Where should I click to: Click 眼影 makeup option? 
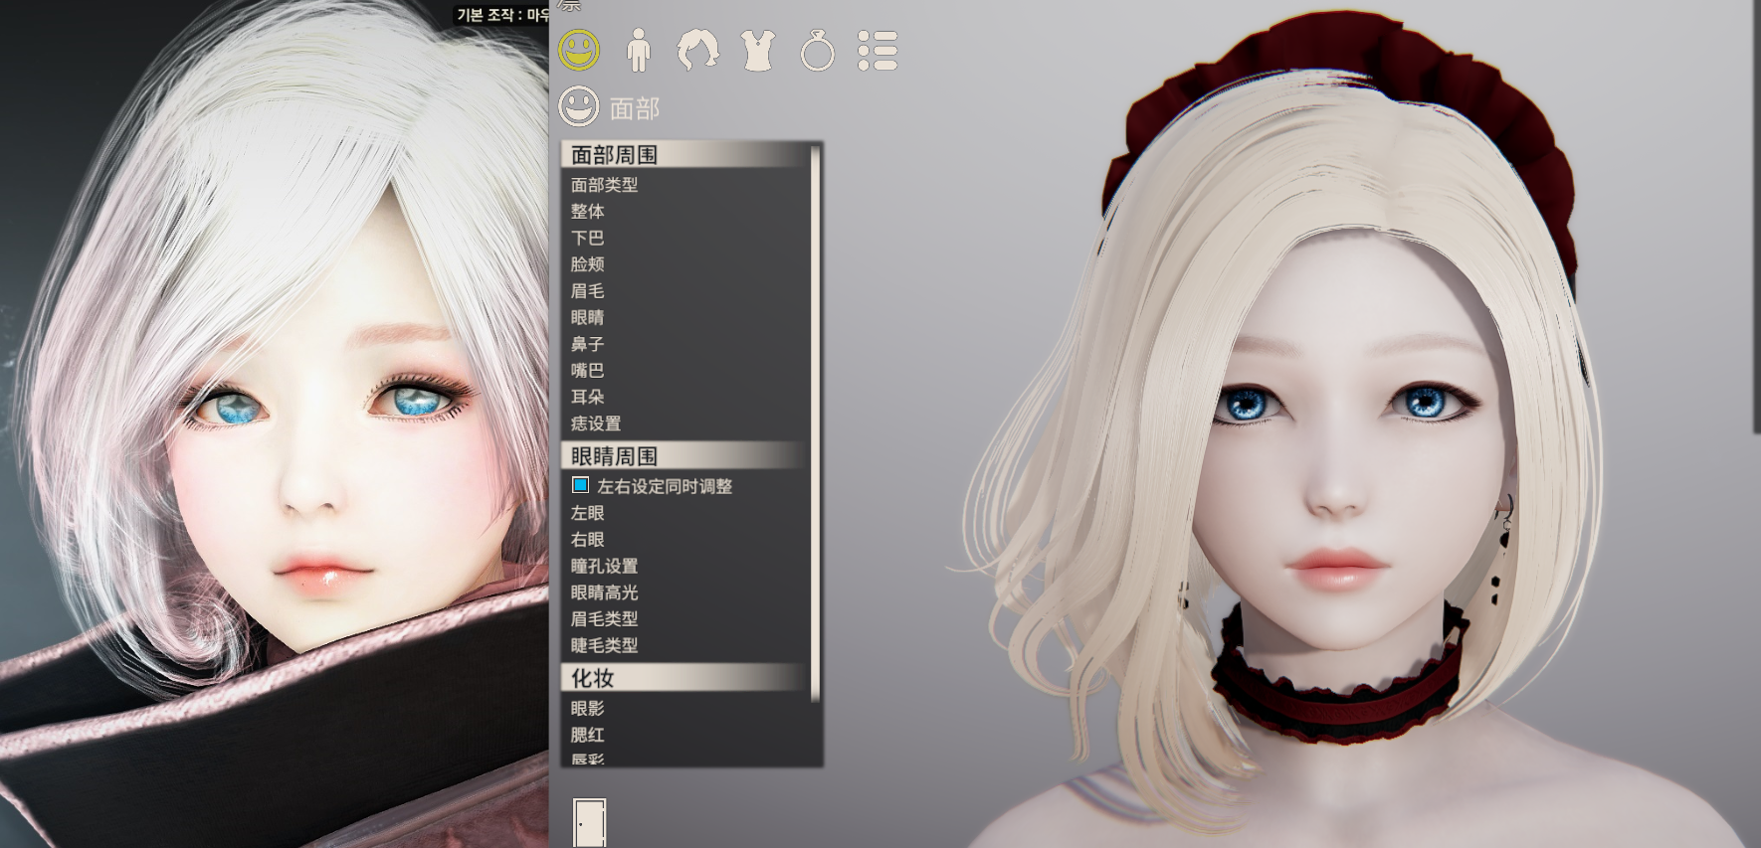(588, 708)
